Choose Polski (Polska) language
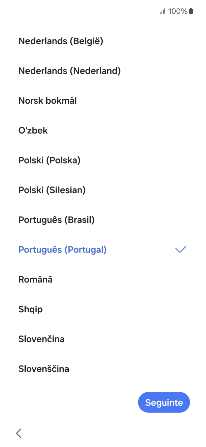This screenshot has height=447, width=206. [50, 160]
